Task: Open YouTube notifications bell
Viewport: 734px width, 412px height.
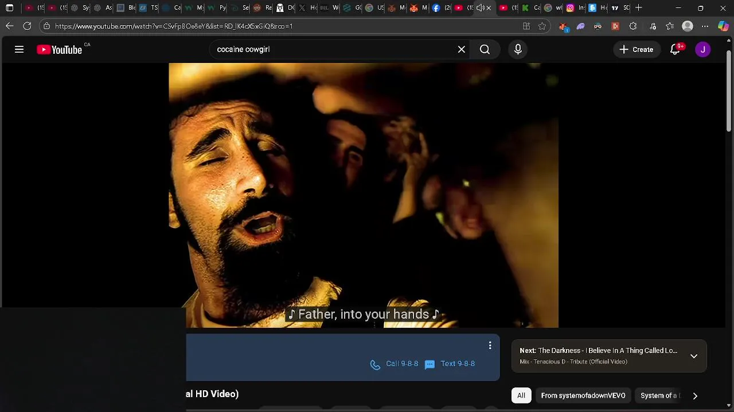Action: click(x=676, y=49)
